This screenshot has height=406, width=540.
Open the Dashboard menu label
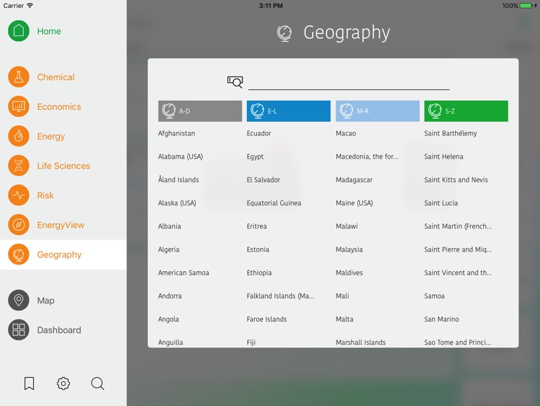point(59,330)
